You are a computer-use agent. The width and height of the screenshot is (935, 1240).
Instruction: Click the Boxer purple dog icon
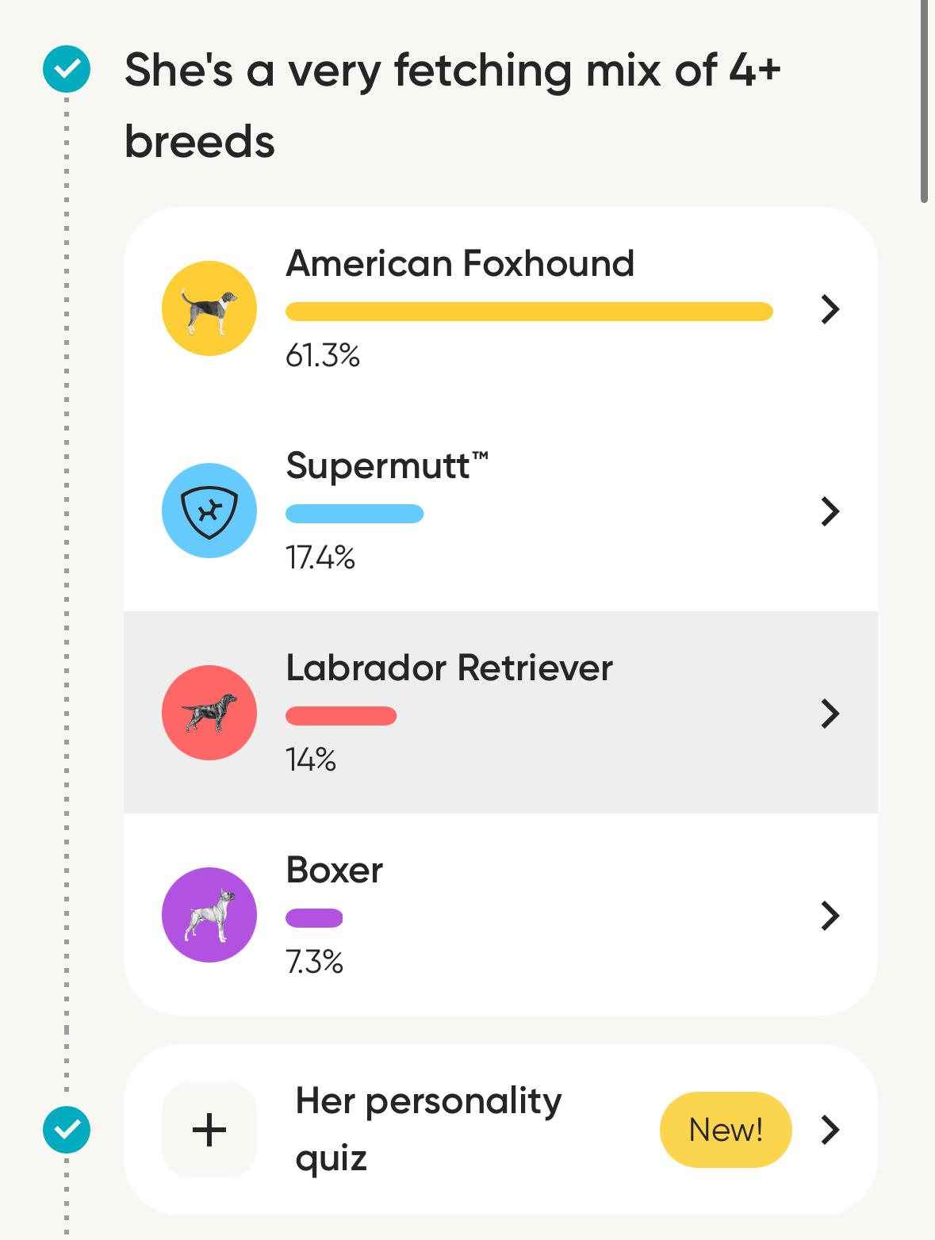pos(209,915)
